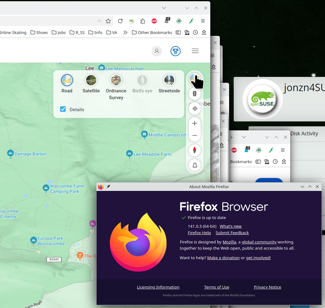
Task: Open the Extensions puzzle icon in the toolbar
Action: (142, 21)
